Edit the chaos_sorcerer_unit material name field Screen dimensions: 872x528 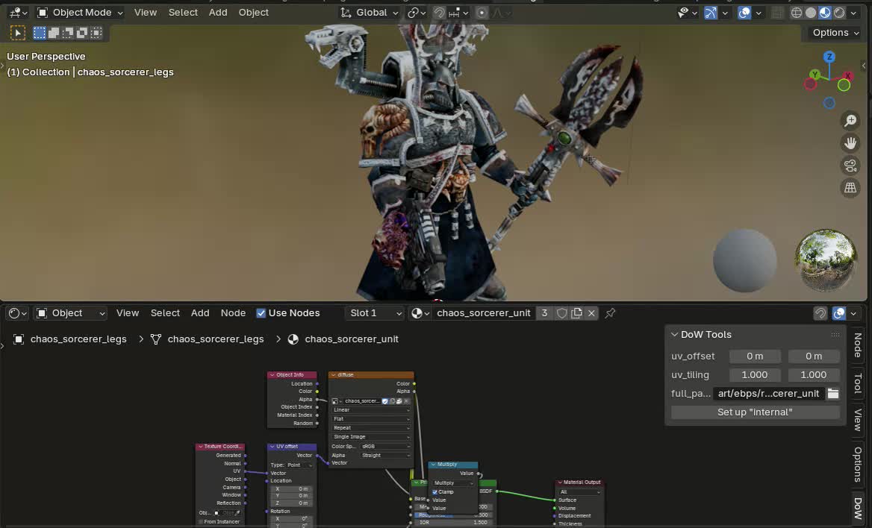[483, 313]
